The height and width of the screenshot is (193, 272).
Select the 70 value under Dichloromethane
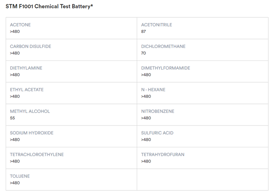144,53
